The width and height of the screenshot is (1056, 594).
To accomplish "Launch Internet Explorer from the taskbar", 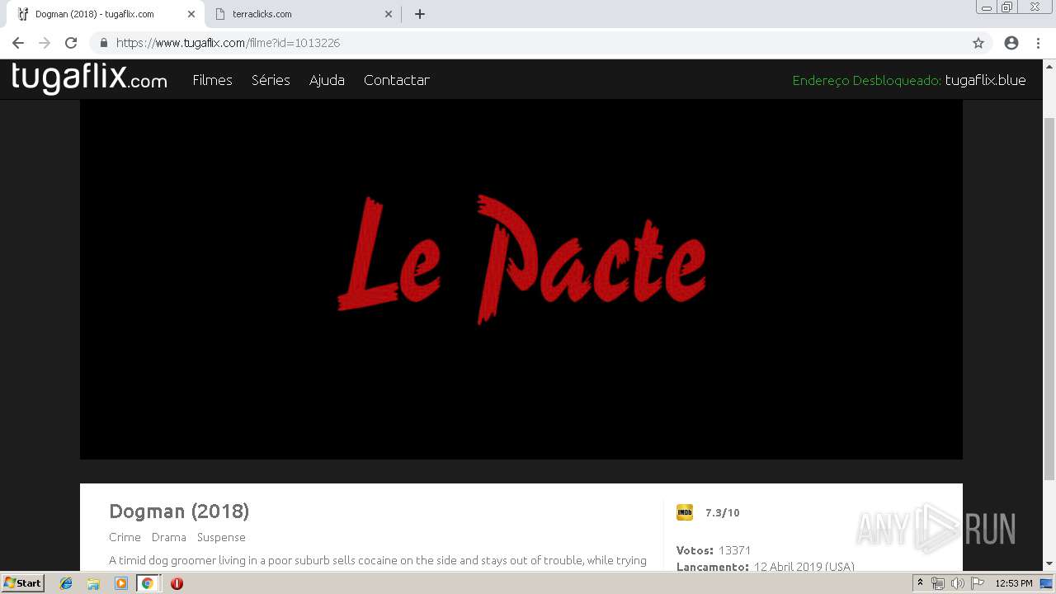I will 66,583.
